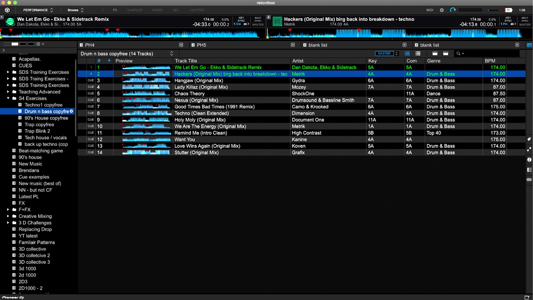Image resolution: width=533 pixels, height=300 pixels.
Task: Expand the F+FX folder
Action: click(8, 210)
